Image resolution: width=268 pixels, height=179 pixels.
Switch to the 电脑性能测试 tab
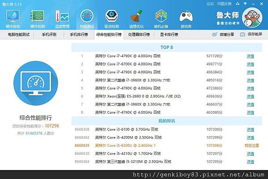point(19,34)
